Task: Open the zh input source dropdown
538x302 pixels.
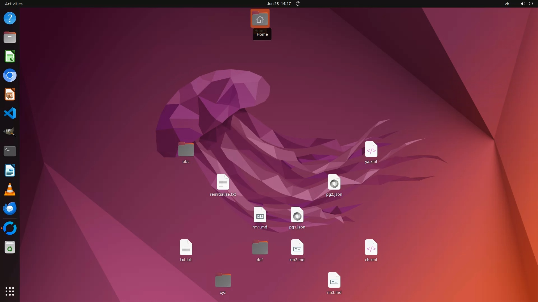Action: click(507, 4)
